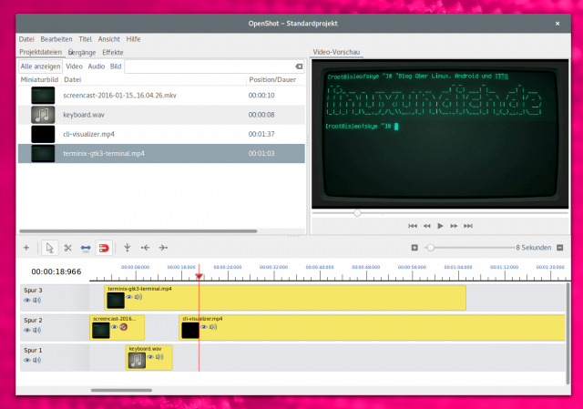Click the project files horizontal scrollbar
583x409 pixels.
click(138, 231)
